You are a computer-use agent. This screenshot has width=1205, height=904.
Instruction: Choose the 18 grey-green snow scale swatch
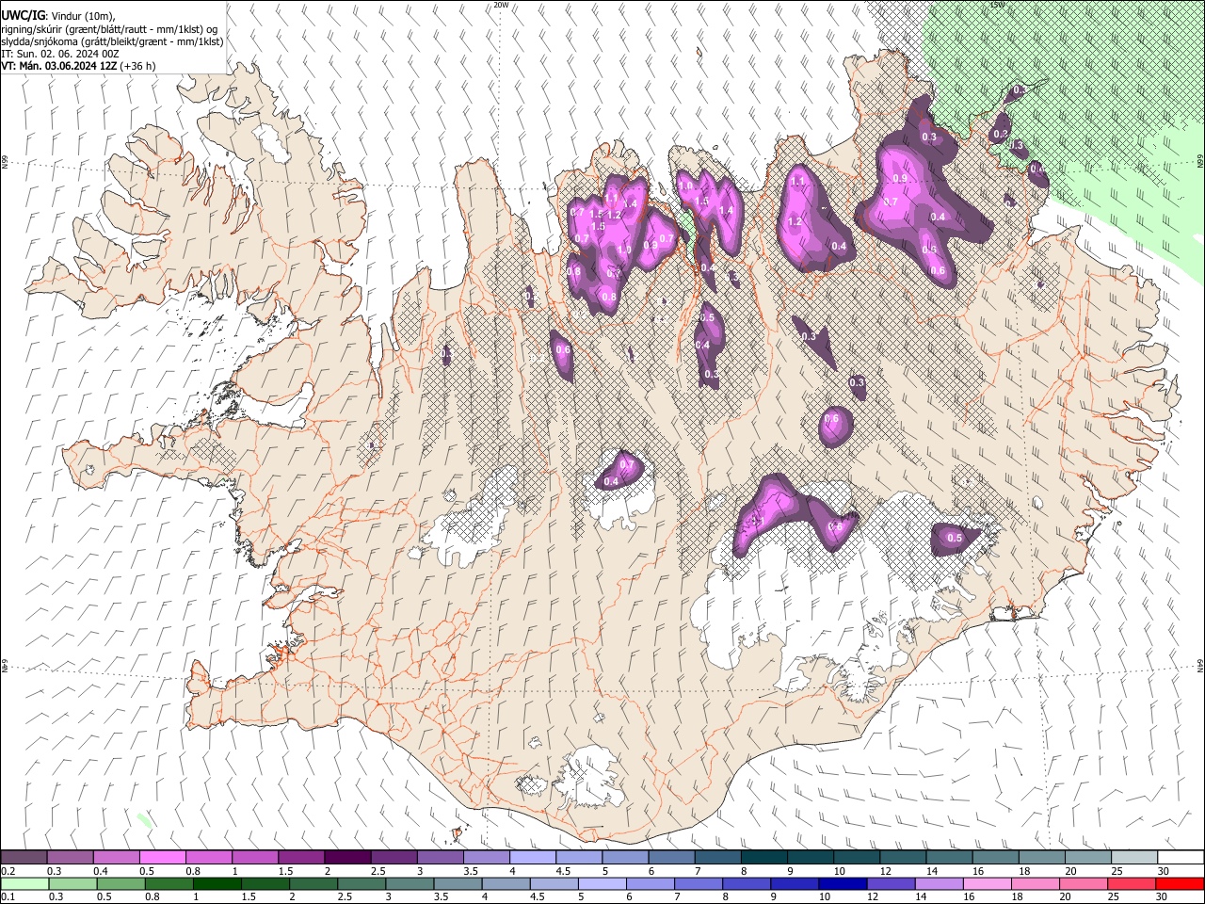click(x=1040, y=858)
